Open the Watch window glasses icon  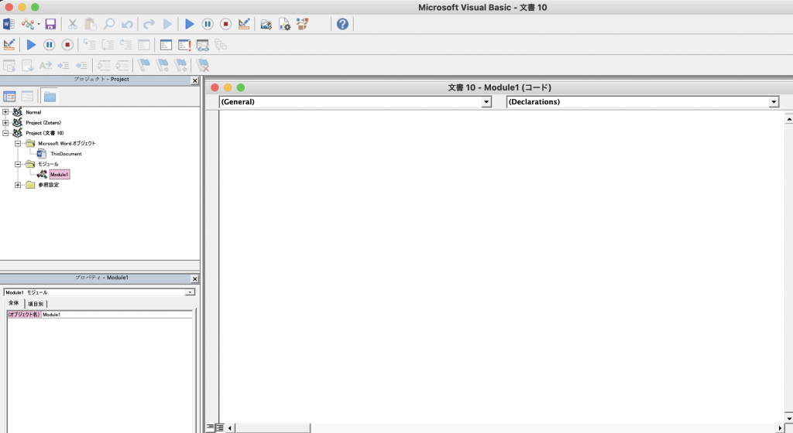click(203, 45)
